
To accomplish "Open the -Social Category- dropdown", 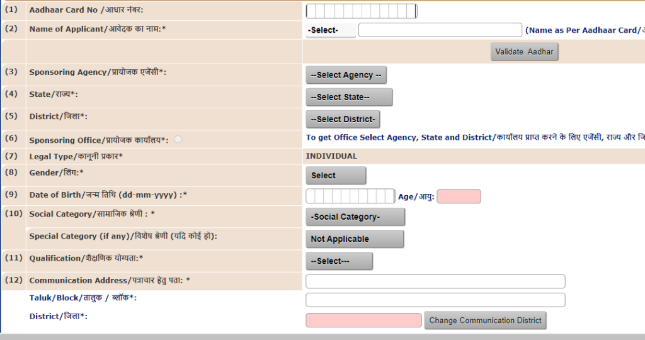I will tap(355, 217).
